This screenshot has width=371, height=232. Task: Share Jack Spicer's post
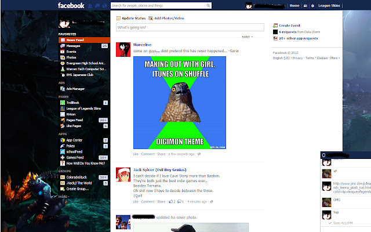pos(161,202)
